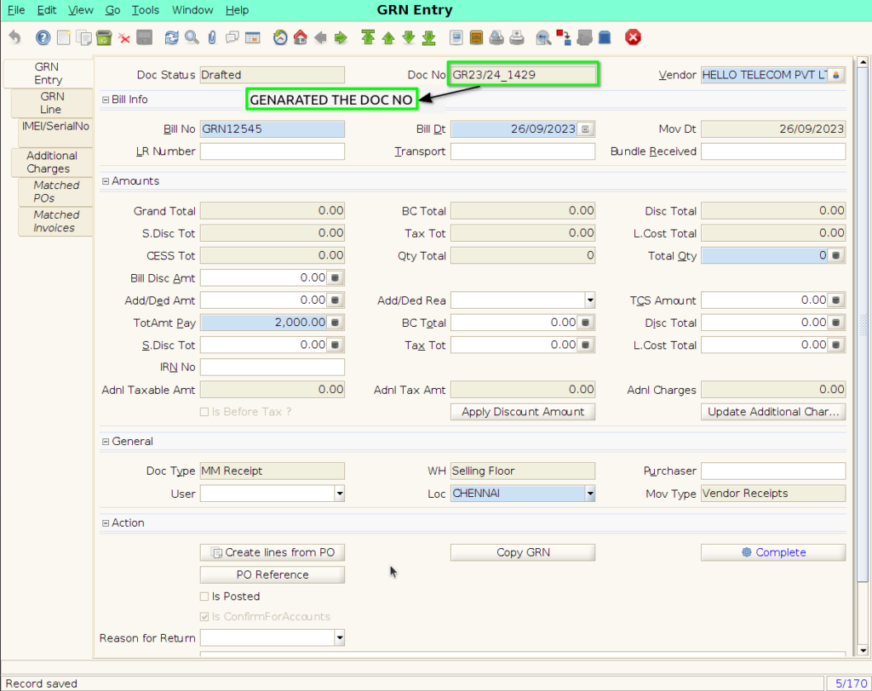Click the Copy GRN button

[x=523, y=552]
